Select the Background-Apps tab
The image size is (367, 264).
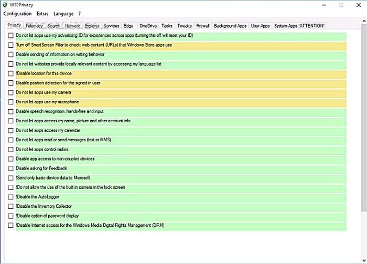pyautogui.click(x=230, y=25)
